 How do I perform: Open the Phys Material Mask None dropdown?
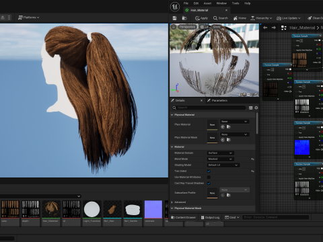click(234, 134)
